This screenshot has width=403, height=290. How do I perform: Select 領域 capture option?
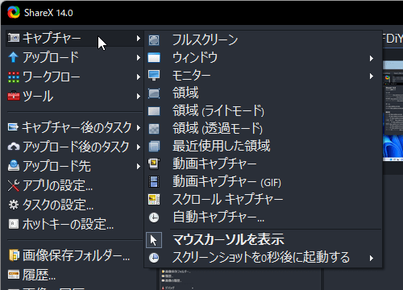click(x=264, y=93)
